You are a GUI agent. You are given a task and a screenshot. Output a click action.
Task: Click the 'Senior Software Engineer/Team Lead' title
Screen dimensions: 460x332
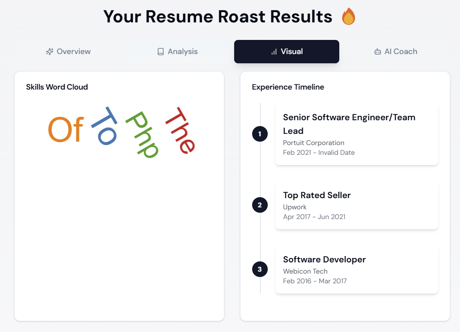[349, 124]
